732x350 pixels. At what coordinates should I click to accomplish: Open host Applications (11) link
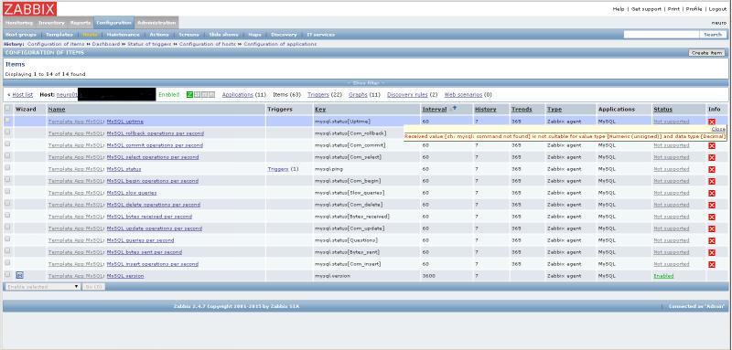pos(238,95)
